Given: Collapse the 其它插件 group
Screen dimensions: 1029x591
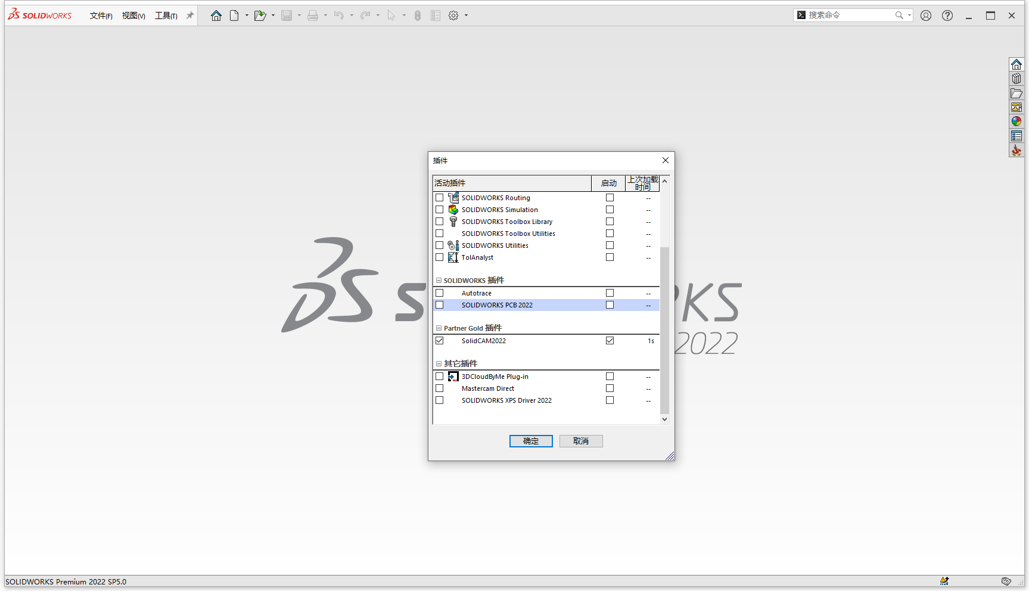Looking at the screenshot, I should [x=439, y=364].
